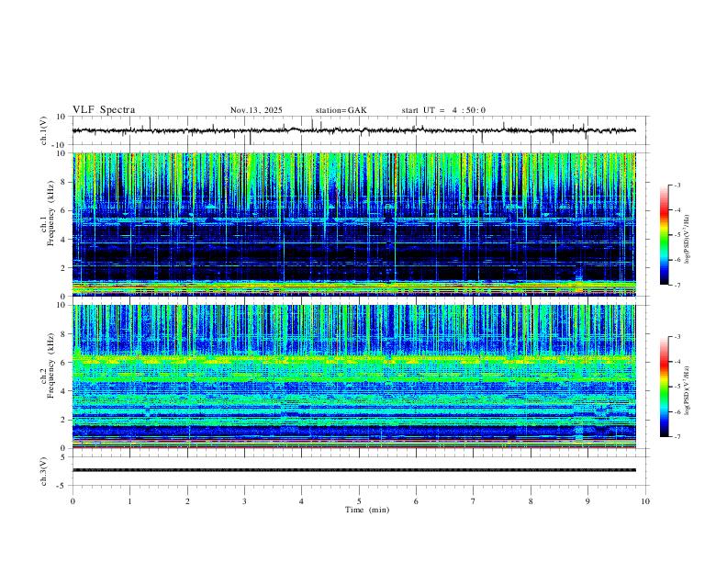Viewport: 727px width, 562px height.
Task: Click time axis tick label "5"
Action: click(x=359, y=501)
